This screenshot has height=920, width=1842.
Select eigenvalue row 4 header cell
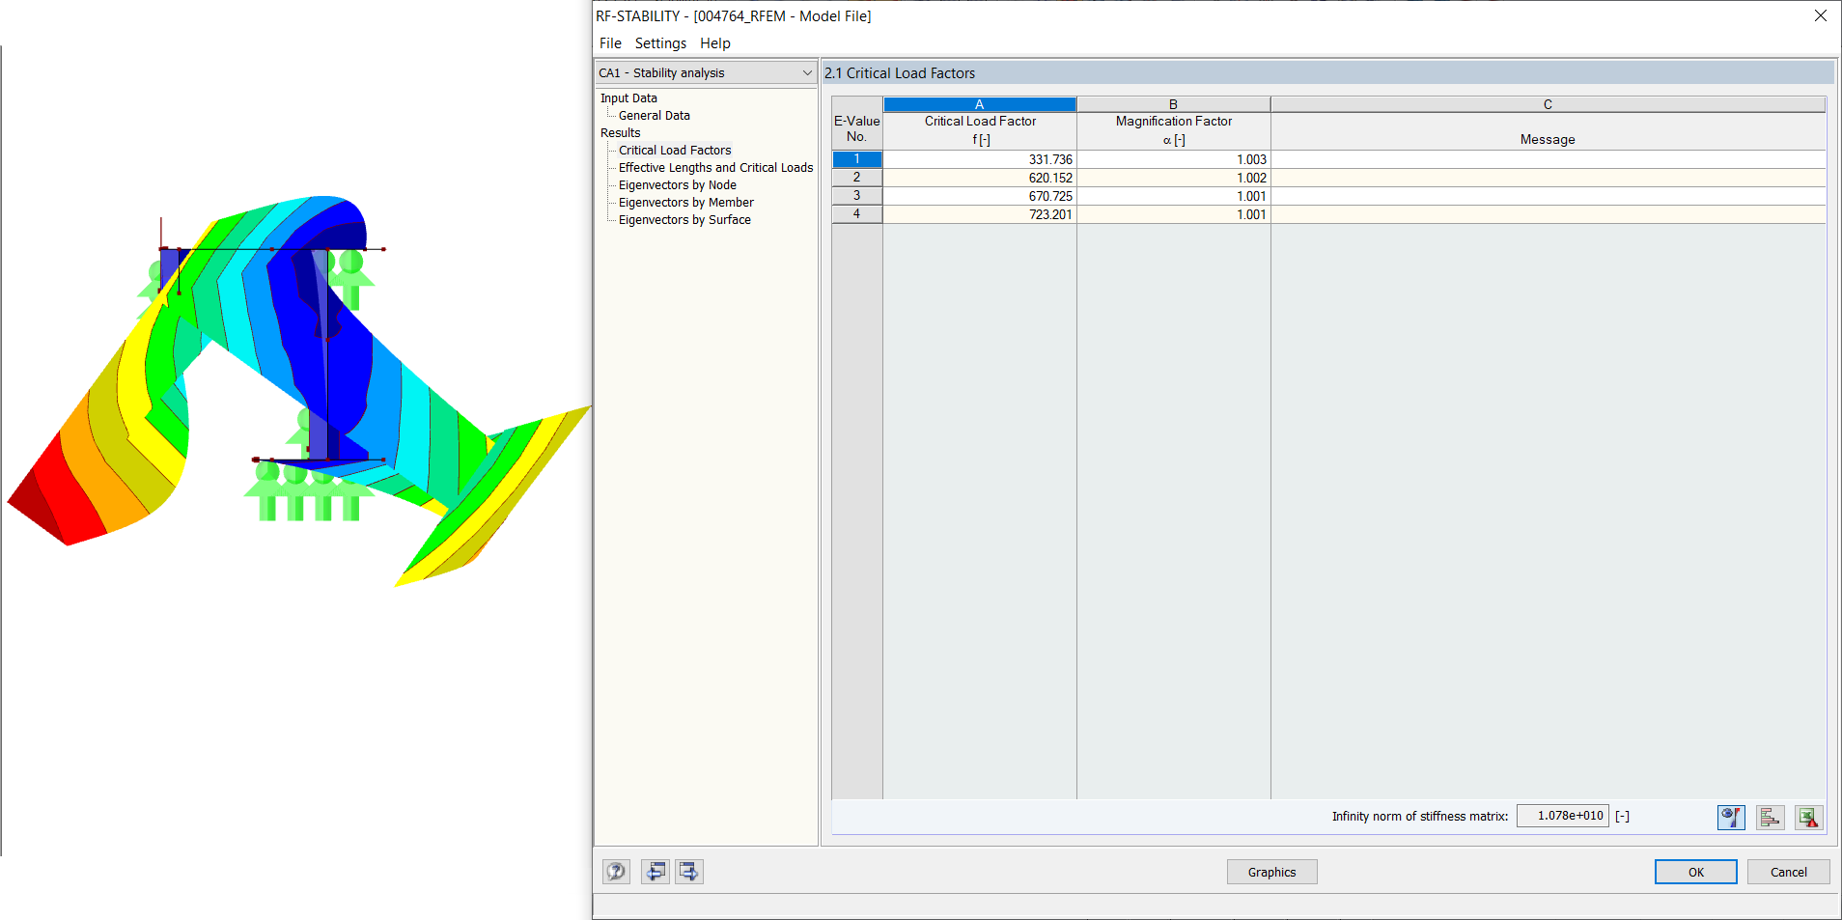pos(856,213)
